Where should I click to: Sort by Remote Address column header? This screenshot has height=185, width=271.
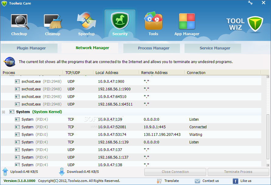pos(162,72)
